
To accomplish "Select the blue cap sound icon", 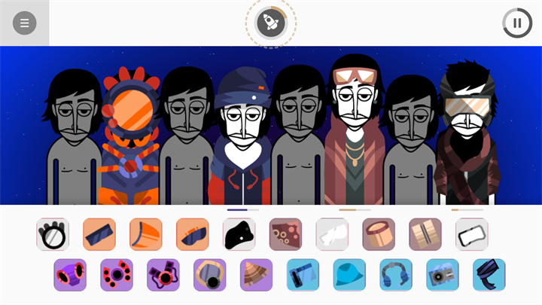I will click(349, 275).
